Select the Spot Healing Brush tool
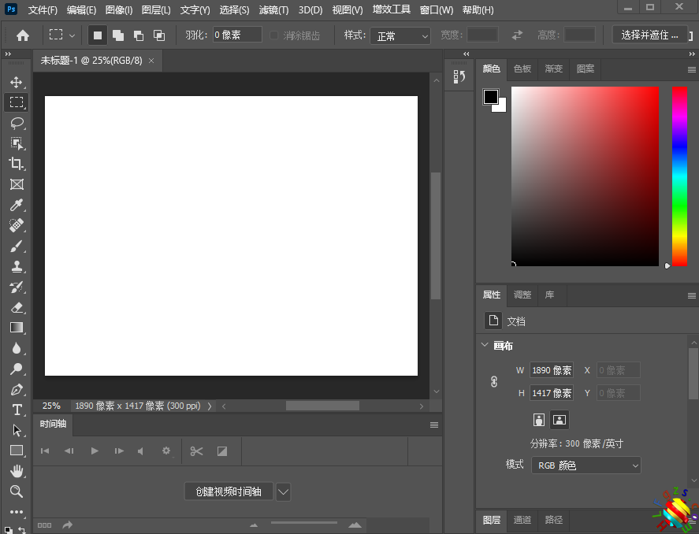Image resolution: width=699 pixels, height=534 pixels. point(17,225)
